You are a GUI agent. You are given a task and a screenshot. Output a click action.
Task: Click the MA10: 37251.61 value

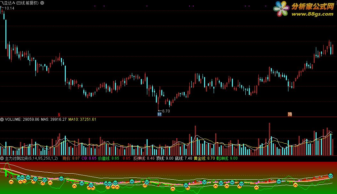click(x=82, y=119)
